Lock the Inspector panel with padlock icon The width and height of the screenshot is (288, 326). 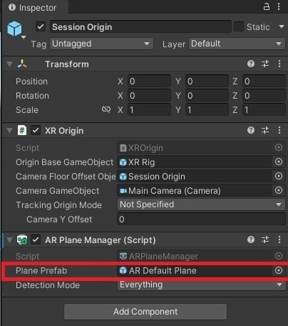(267, 6)
